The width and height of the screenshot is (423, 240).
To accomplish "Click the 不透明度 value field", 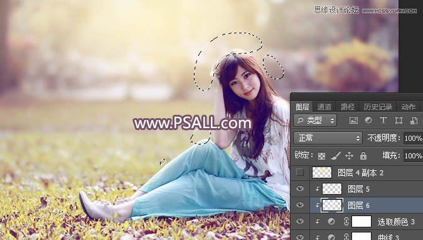I will point(414,138).
